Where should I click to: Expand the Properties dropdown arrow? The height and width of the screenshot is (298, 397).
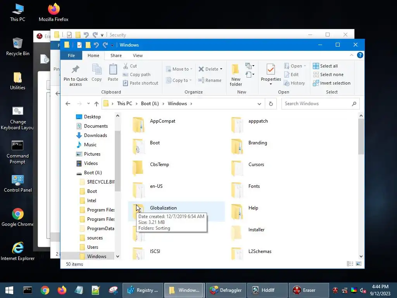(271, 84)
